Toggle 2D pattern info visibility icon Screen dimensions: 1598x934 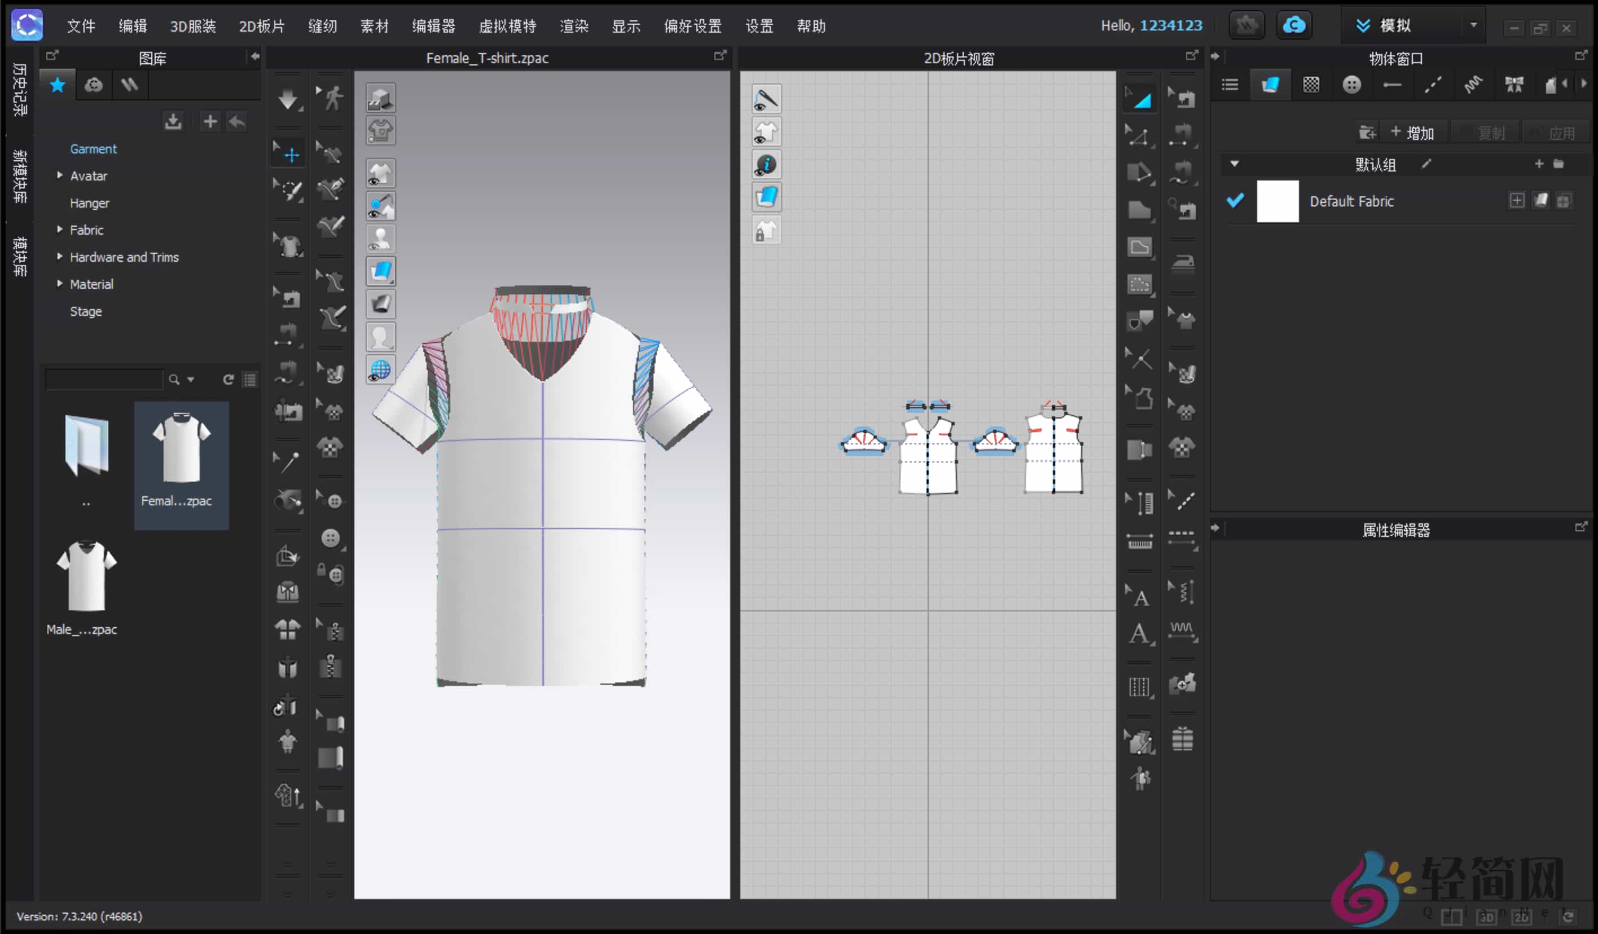pyautogui.click(x=766, y=165)
